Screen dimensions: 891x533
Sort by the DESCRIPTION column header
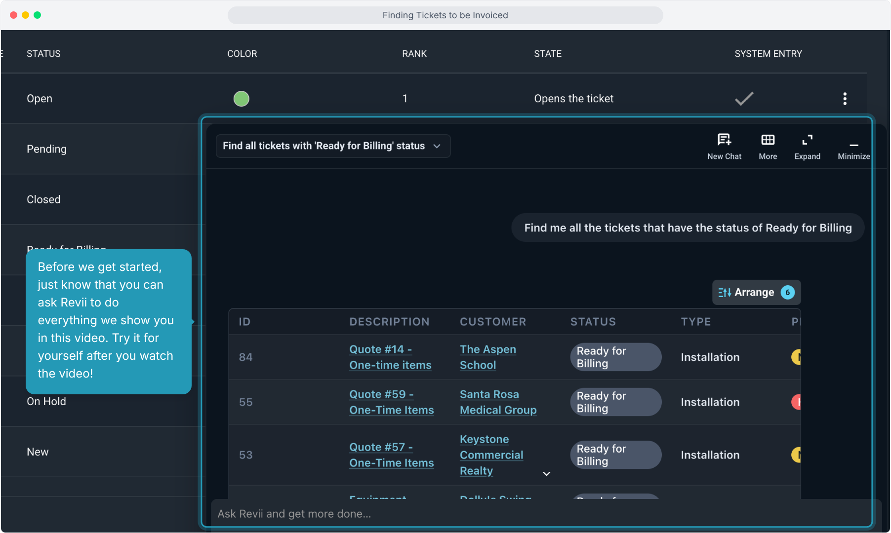389,322
